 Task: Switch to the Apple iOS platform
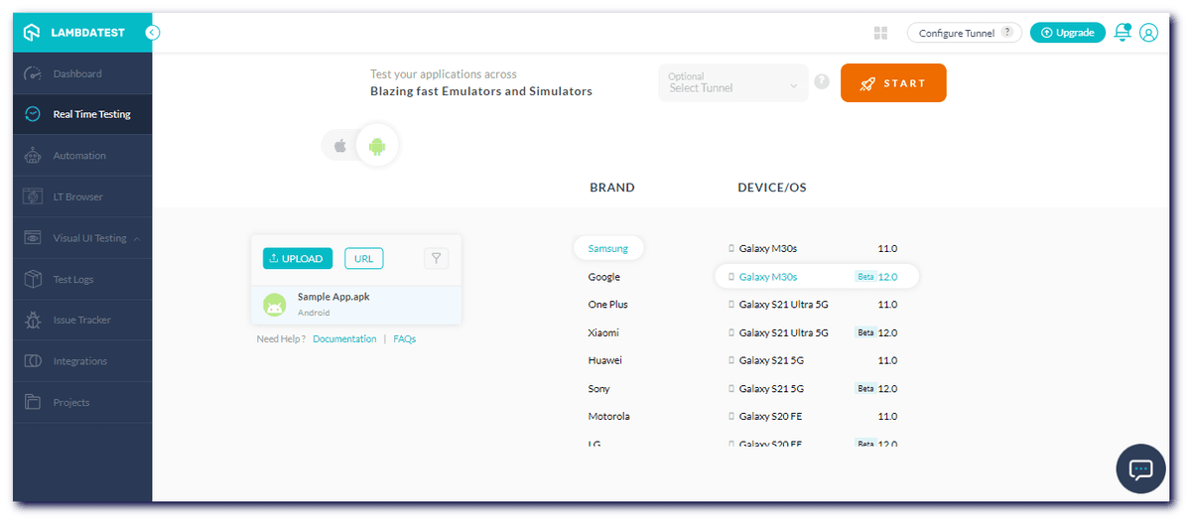pos(339,146)
